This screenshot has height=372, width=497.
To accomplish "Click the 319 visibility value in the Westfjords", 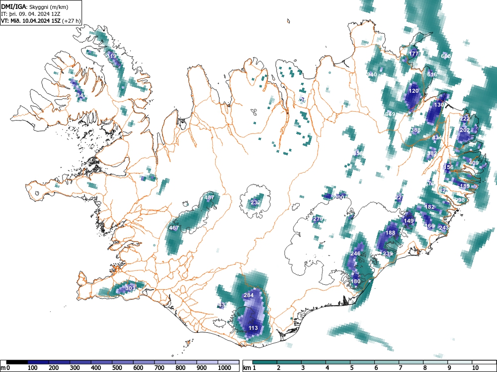I will click(112, 56).
